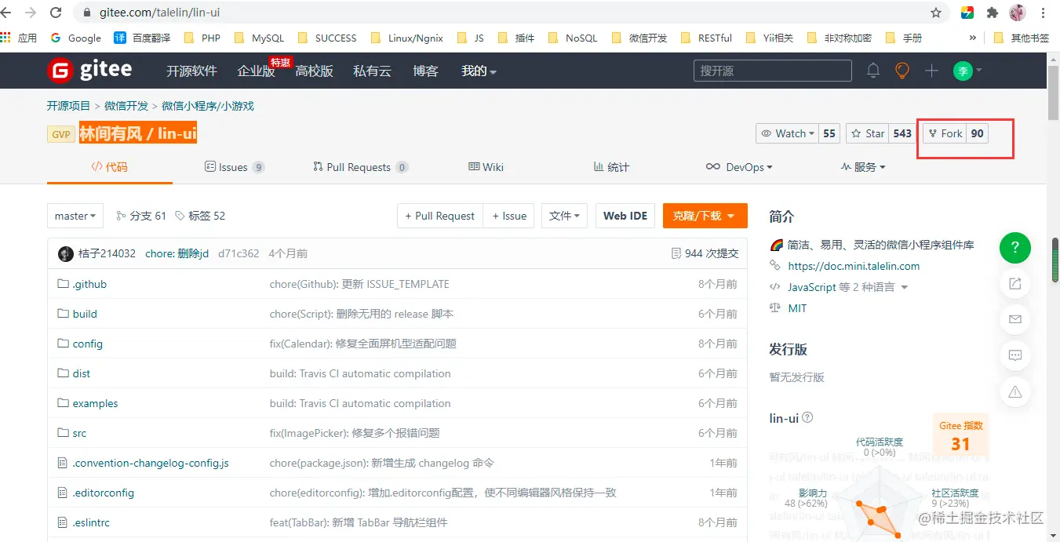Open 高校版 in the top nav
The image size is (1060, 542).
tap(314, 71)
